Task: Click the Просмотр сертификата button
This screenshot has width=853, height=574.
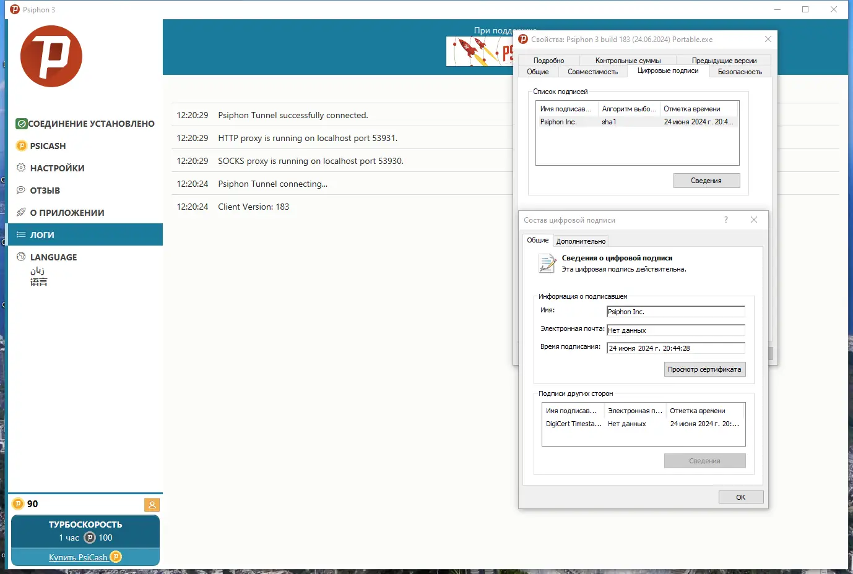Action: pyautogui.click(x=704, y=369)
